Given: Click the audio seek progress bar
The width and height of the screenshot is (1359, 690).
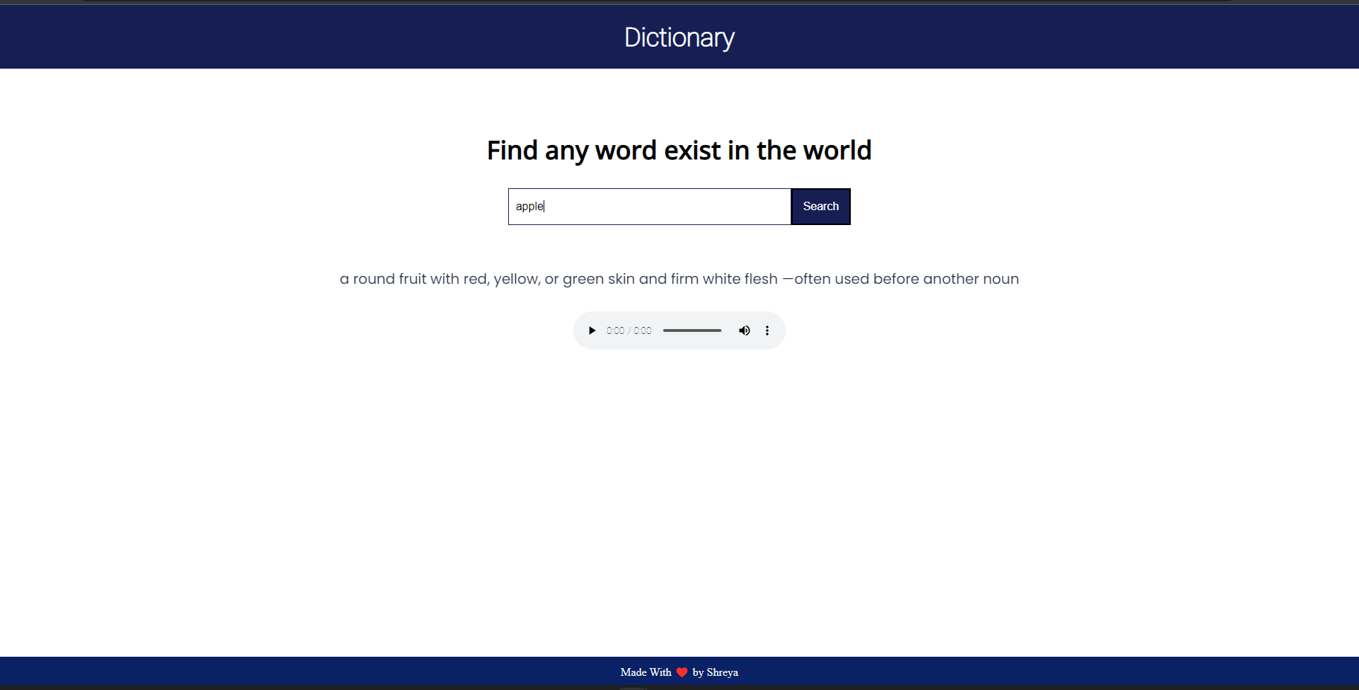Looking at the screenshot, I should [x=692, y=330].
